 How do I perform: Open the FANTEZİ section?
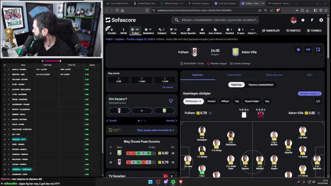(293, 30)
